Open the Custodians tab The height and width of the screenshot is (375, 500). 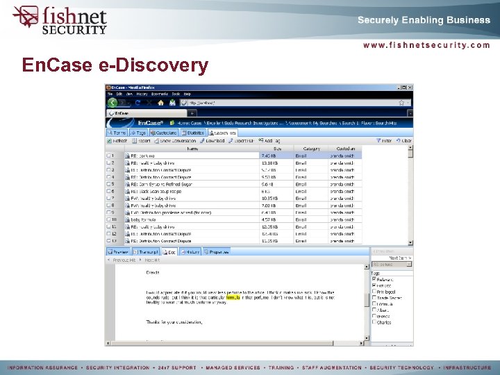tap(163, 133)
